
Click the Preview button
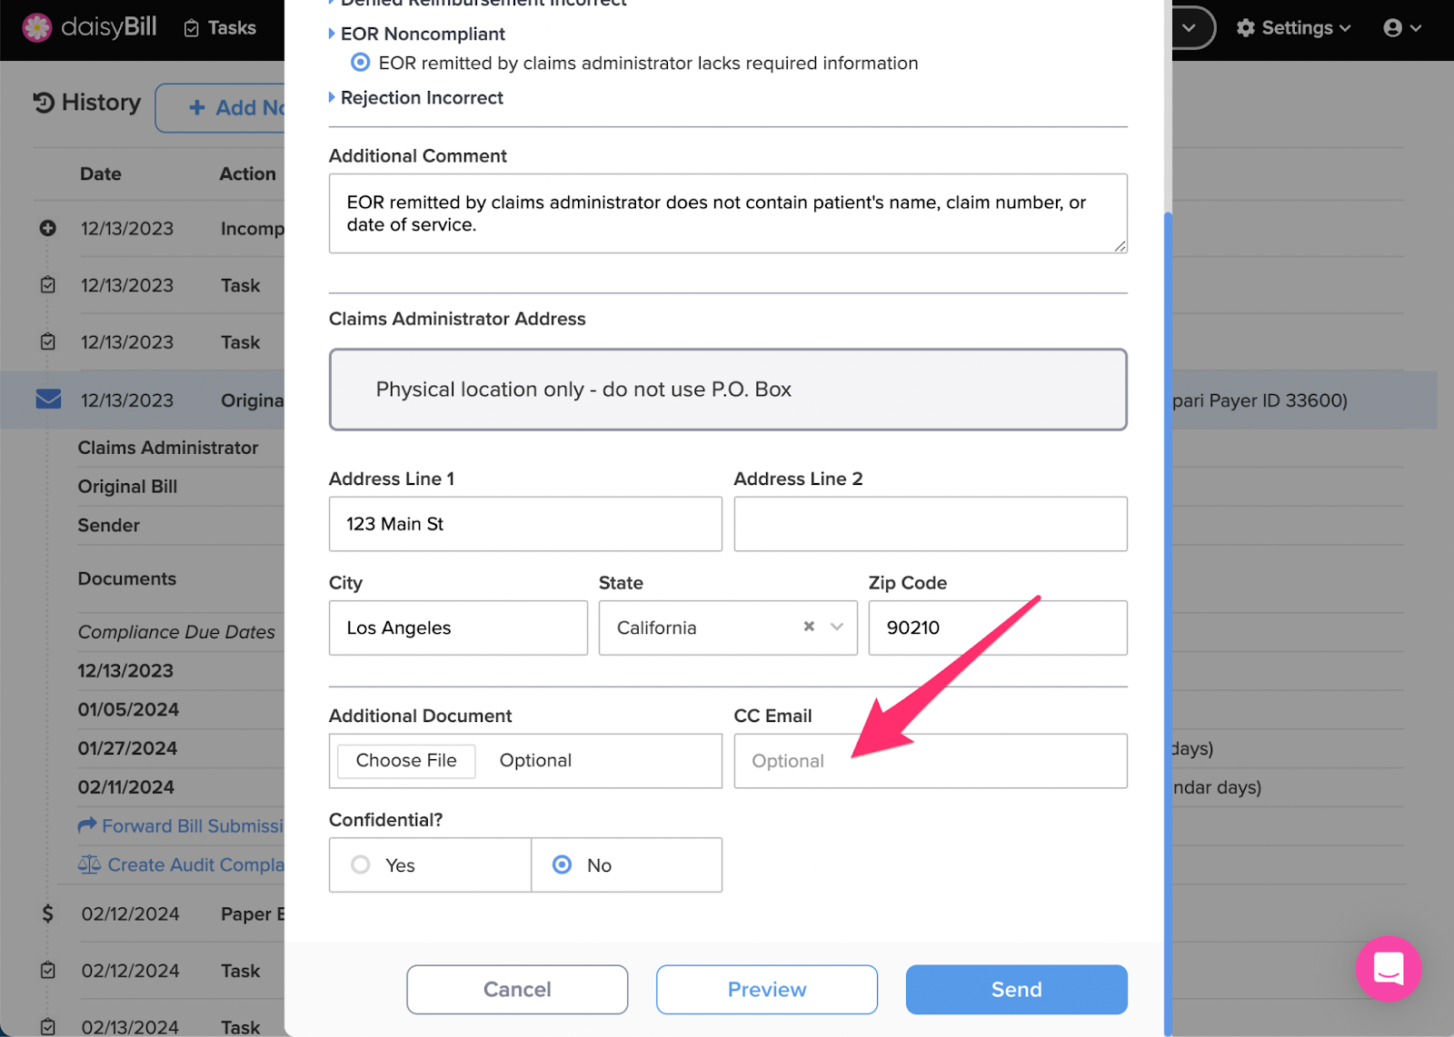click(767, 989)
